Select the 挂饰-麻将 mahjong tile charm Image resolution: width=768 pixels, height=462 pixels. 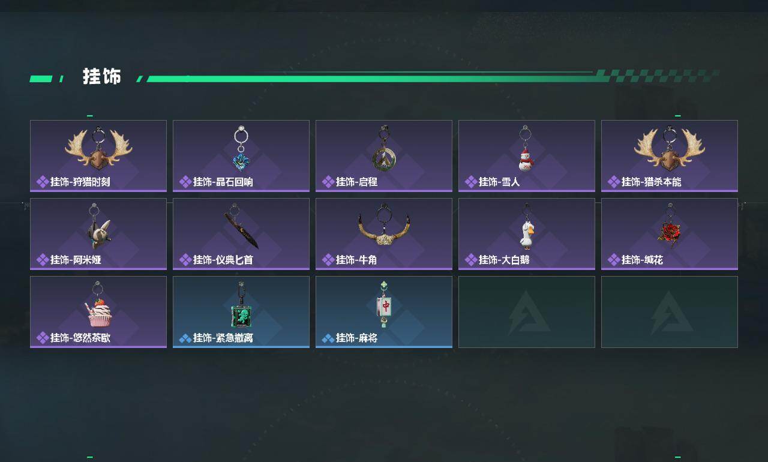384,312
